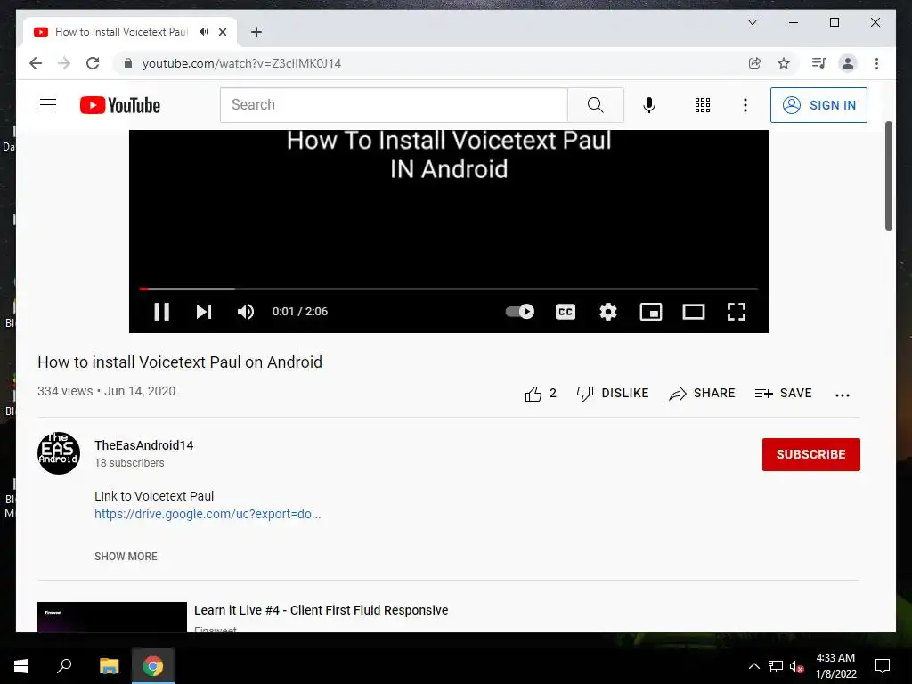Open video player settings gear
This screenshot has height=684, width=912.
[607, 312]
